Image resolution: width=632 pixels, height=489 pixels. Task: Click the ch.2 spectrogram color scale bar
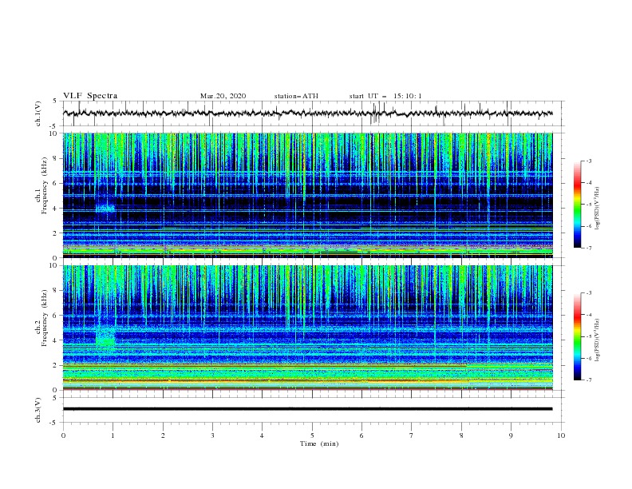[577, 336]
